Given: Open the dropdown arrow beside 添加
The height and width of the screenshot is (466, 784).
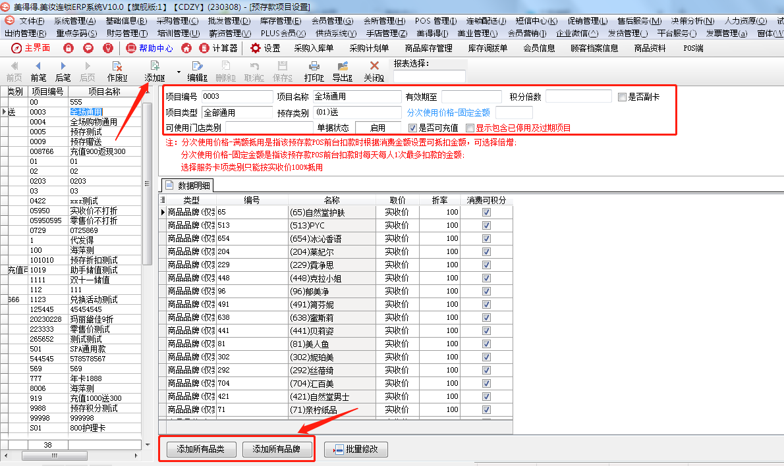Looking at the screenshot, I should [179, 71].
